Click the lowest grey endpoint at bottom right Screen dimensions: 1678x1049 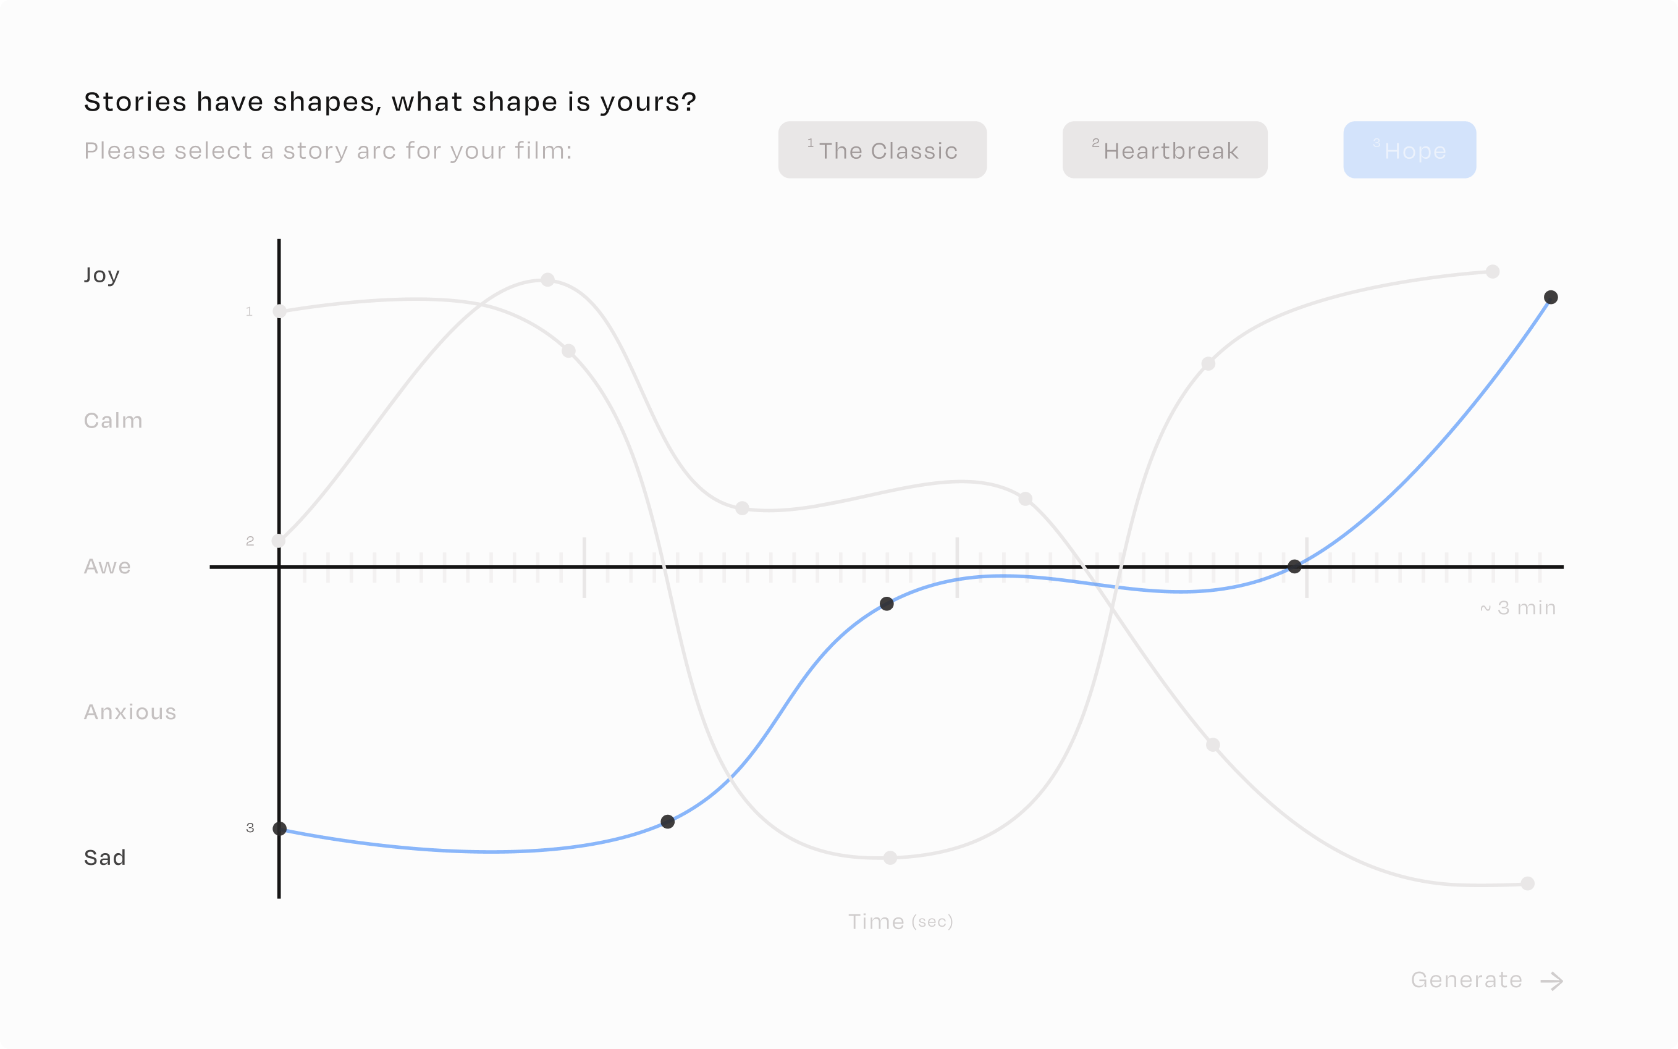pos(1527,883)
